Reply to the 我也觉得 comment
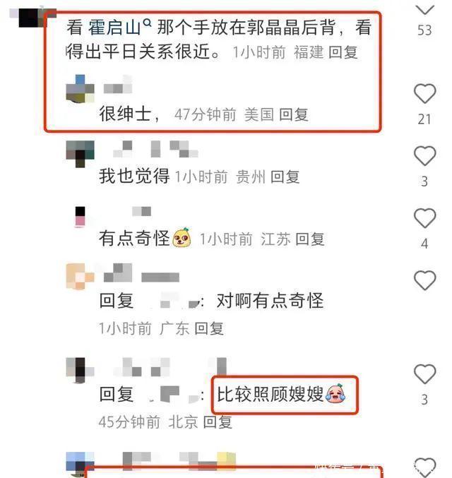 click(x=285, y=177)
